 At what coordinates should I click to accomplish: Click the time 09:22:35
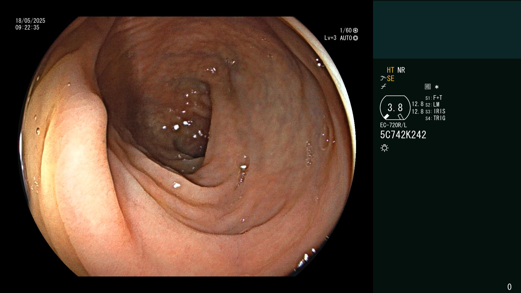[x=27, y=27]
